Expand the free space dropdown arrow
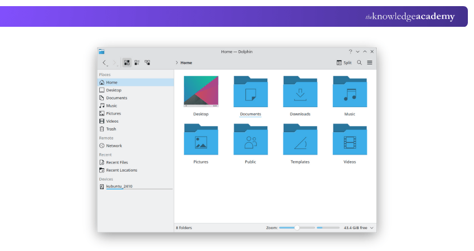 (372, 228)
